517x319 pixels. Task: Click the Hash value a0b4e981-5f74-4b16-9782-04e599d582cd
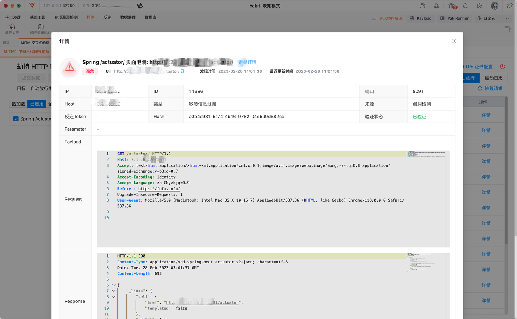tap(236, 117)
